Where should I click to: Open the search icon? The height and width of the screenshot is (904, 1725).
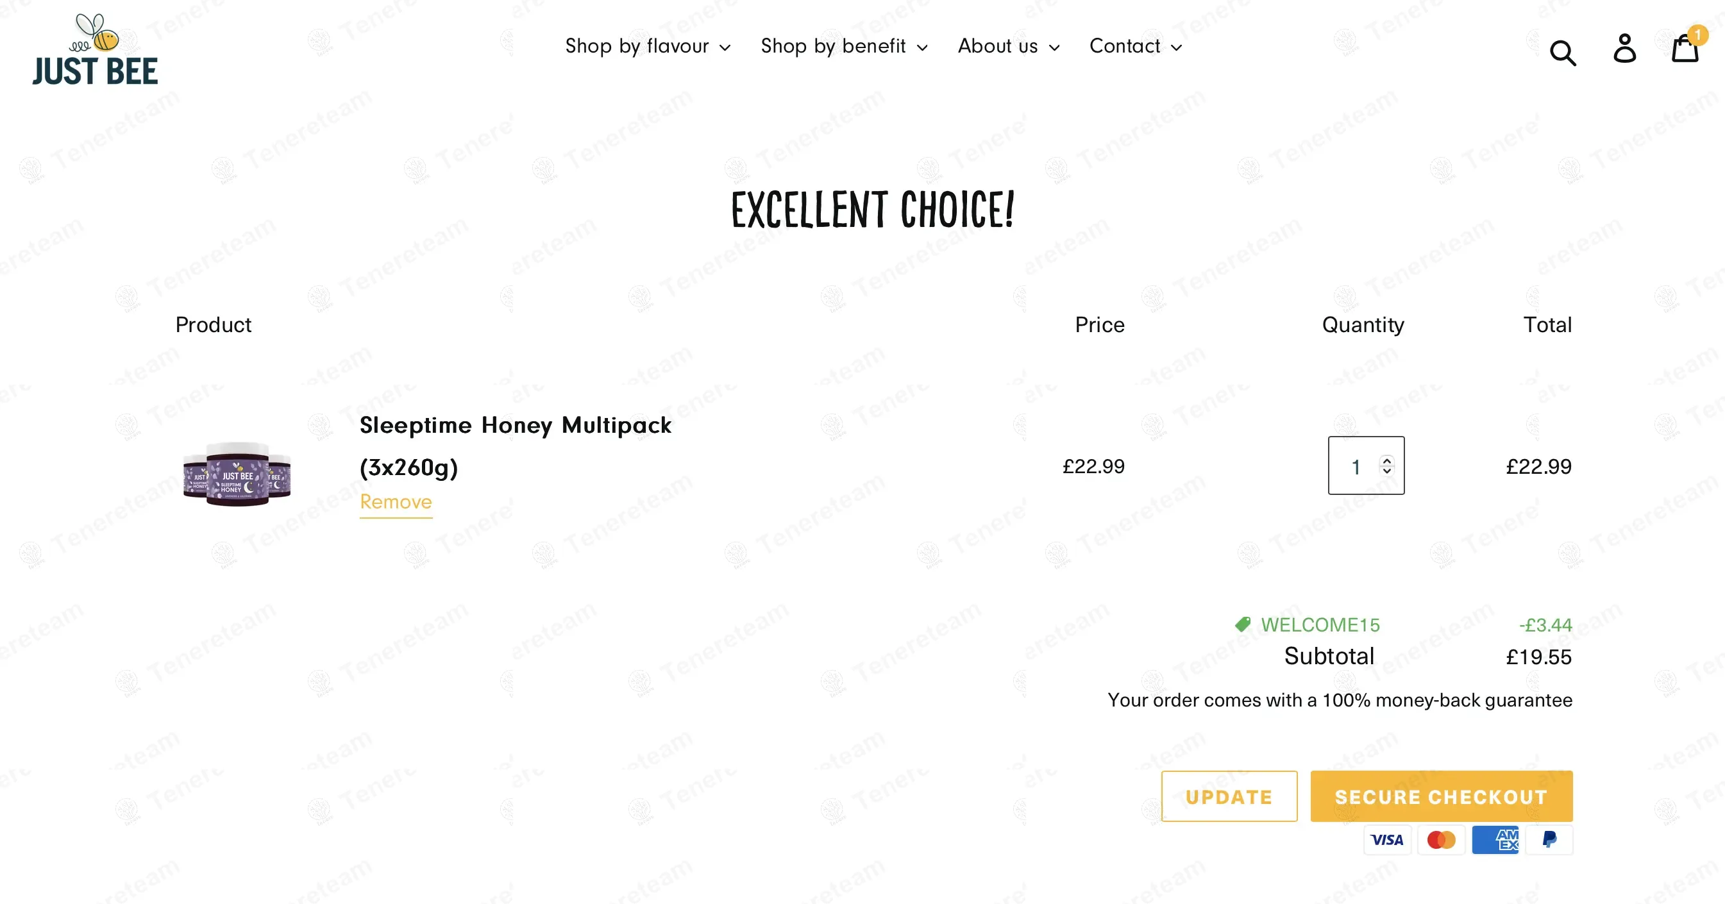[x=1562, y=52]
